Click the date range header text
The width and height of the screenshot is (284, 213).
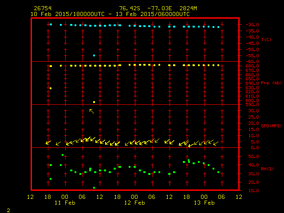pyautogui.click(x=110, y=14)
